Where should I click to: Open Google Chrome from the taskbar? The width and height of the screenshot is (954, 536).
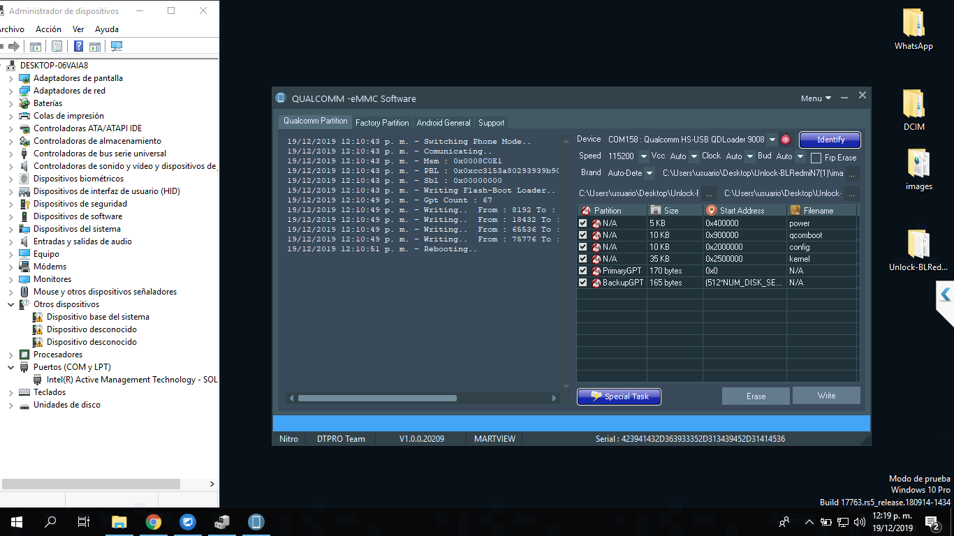tap(154, 521)
